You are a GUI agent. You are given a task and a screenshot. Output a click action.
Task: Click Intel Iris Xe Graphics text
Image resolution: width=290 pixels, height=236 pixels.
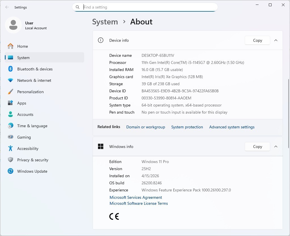point(172,77)
